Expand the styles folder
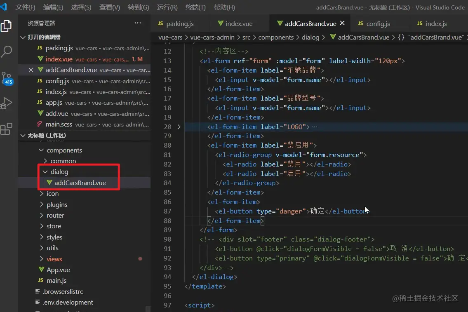The height and width of the screenshot is (312, 468). [x=42, y=237]
